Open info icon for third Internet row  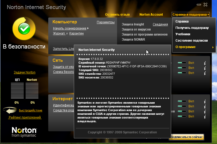point(205,111)
